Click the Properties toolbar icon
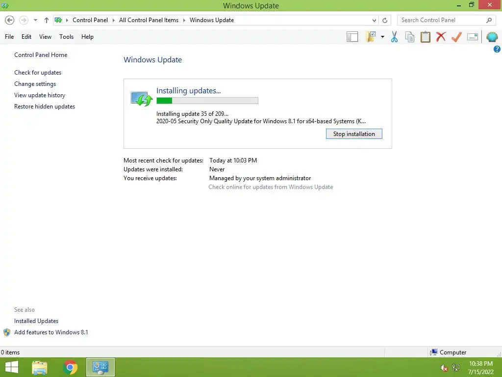 [473, 37]
